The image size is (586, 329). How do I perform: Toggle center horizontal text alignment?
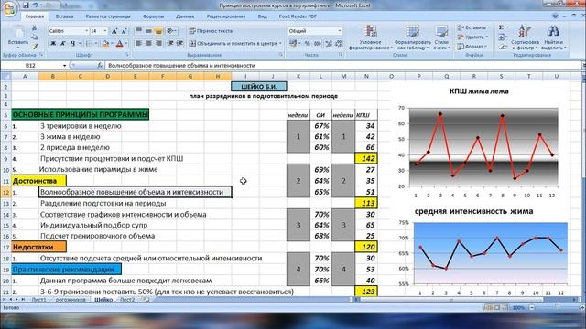[148, 44]
